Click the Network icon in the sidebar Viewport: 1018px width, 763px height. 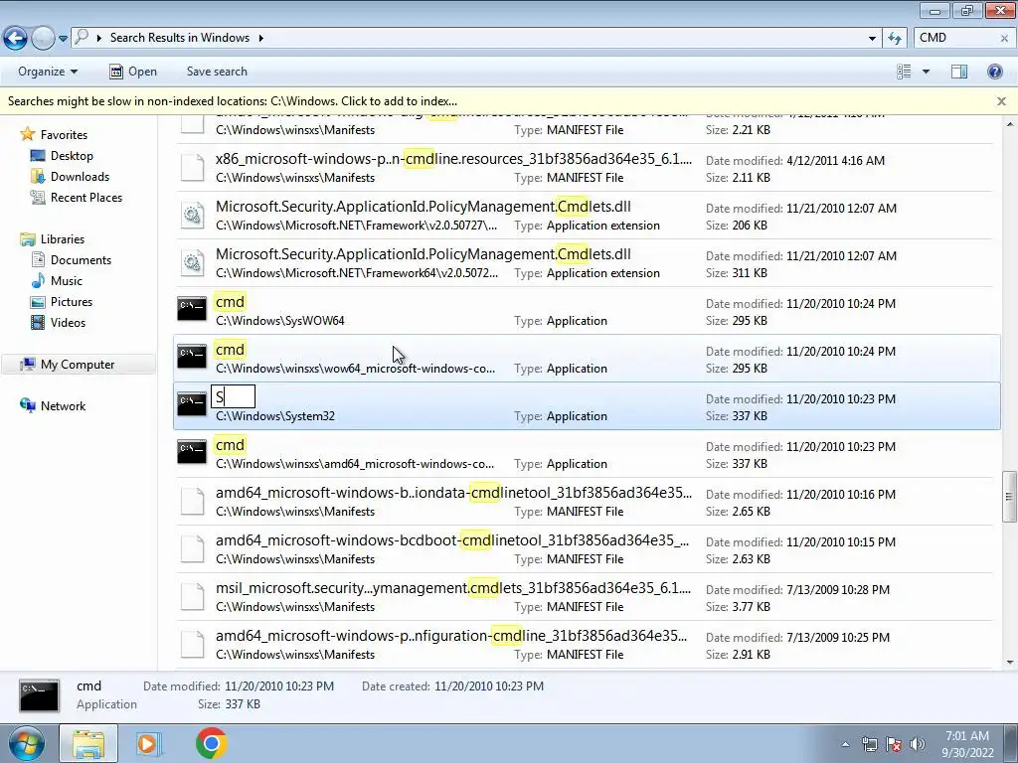[x=28, y=405]
